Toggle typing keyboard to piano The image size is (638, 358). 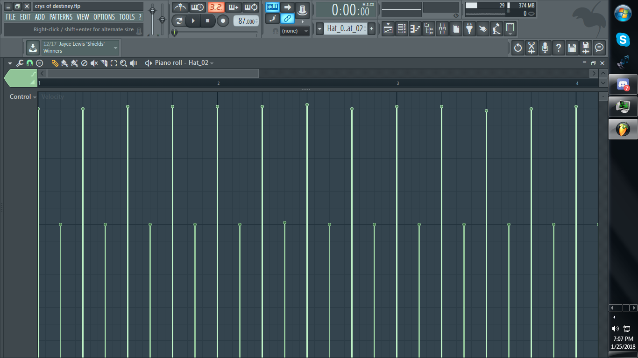273,7
